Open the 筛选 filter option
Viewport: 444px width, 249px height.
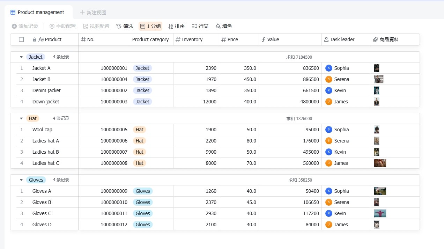pyautogui.click(x=125, y=26)
